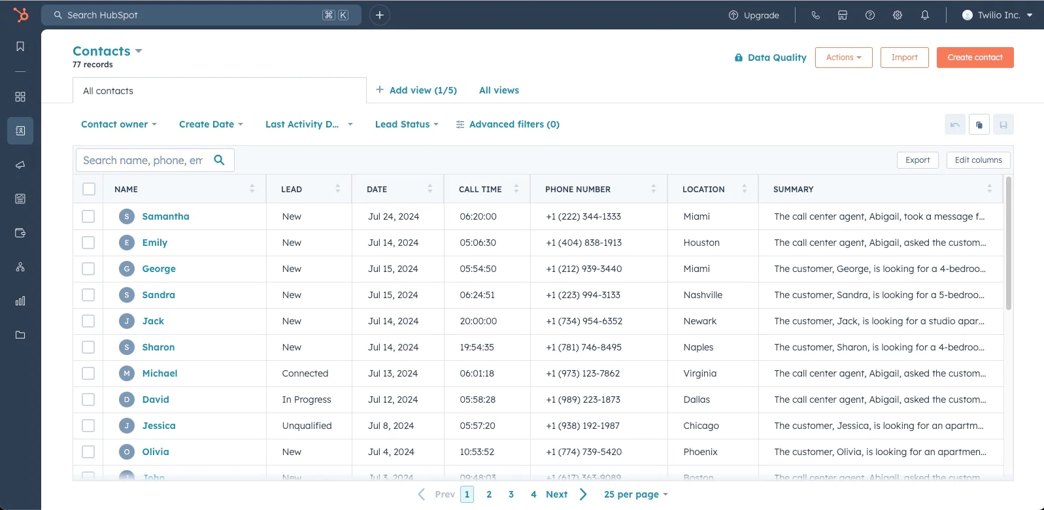This screenshot has width=1044, height=510.
Task: Open the All views tab
Action: point(499,90)
